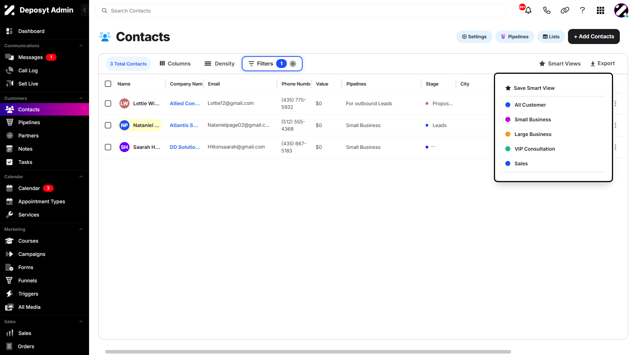637x355 pixels.
Task: Collapse the Sales sidebar section
Action: (x=81, y=322)
